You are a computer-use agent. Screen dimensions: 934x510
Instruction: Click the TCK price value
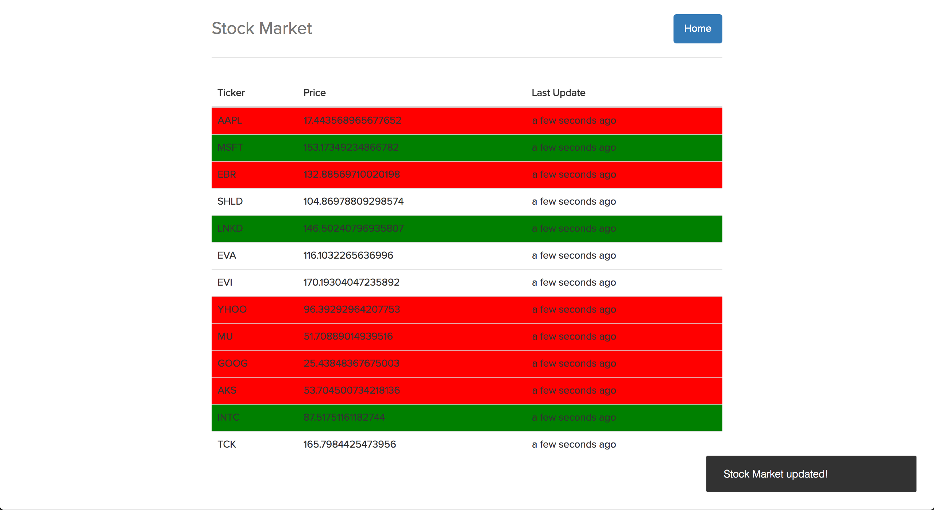point(349,444)
